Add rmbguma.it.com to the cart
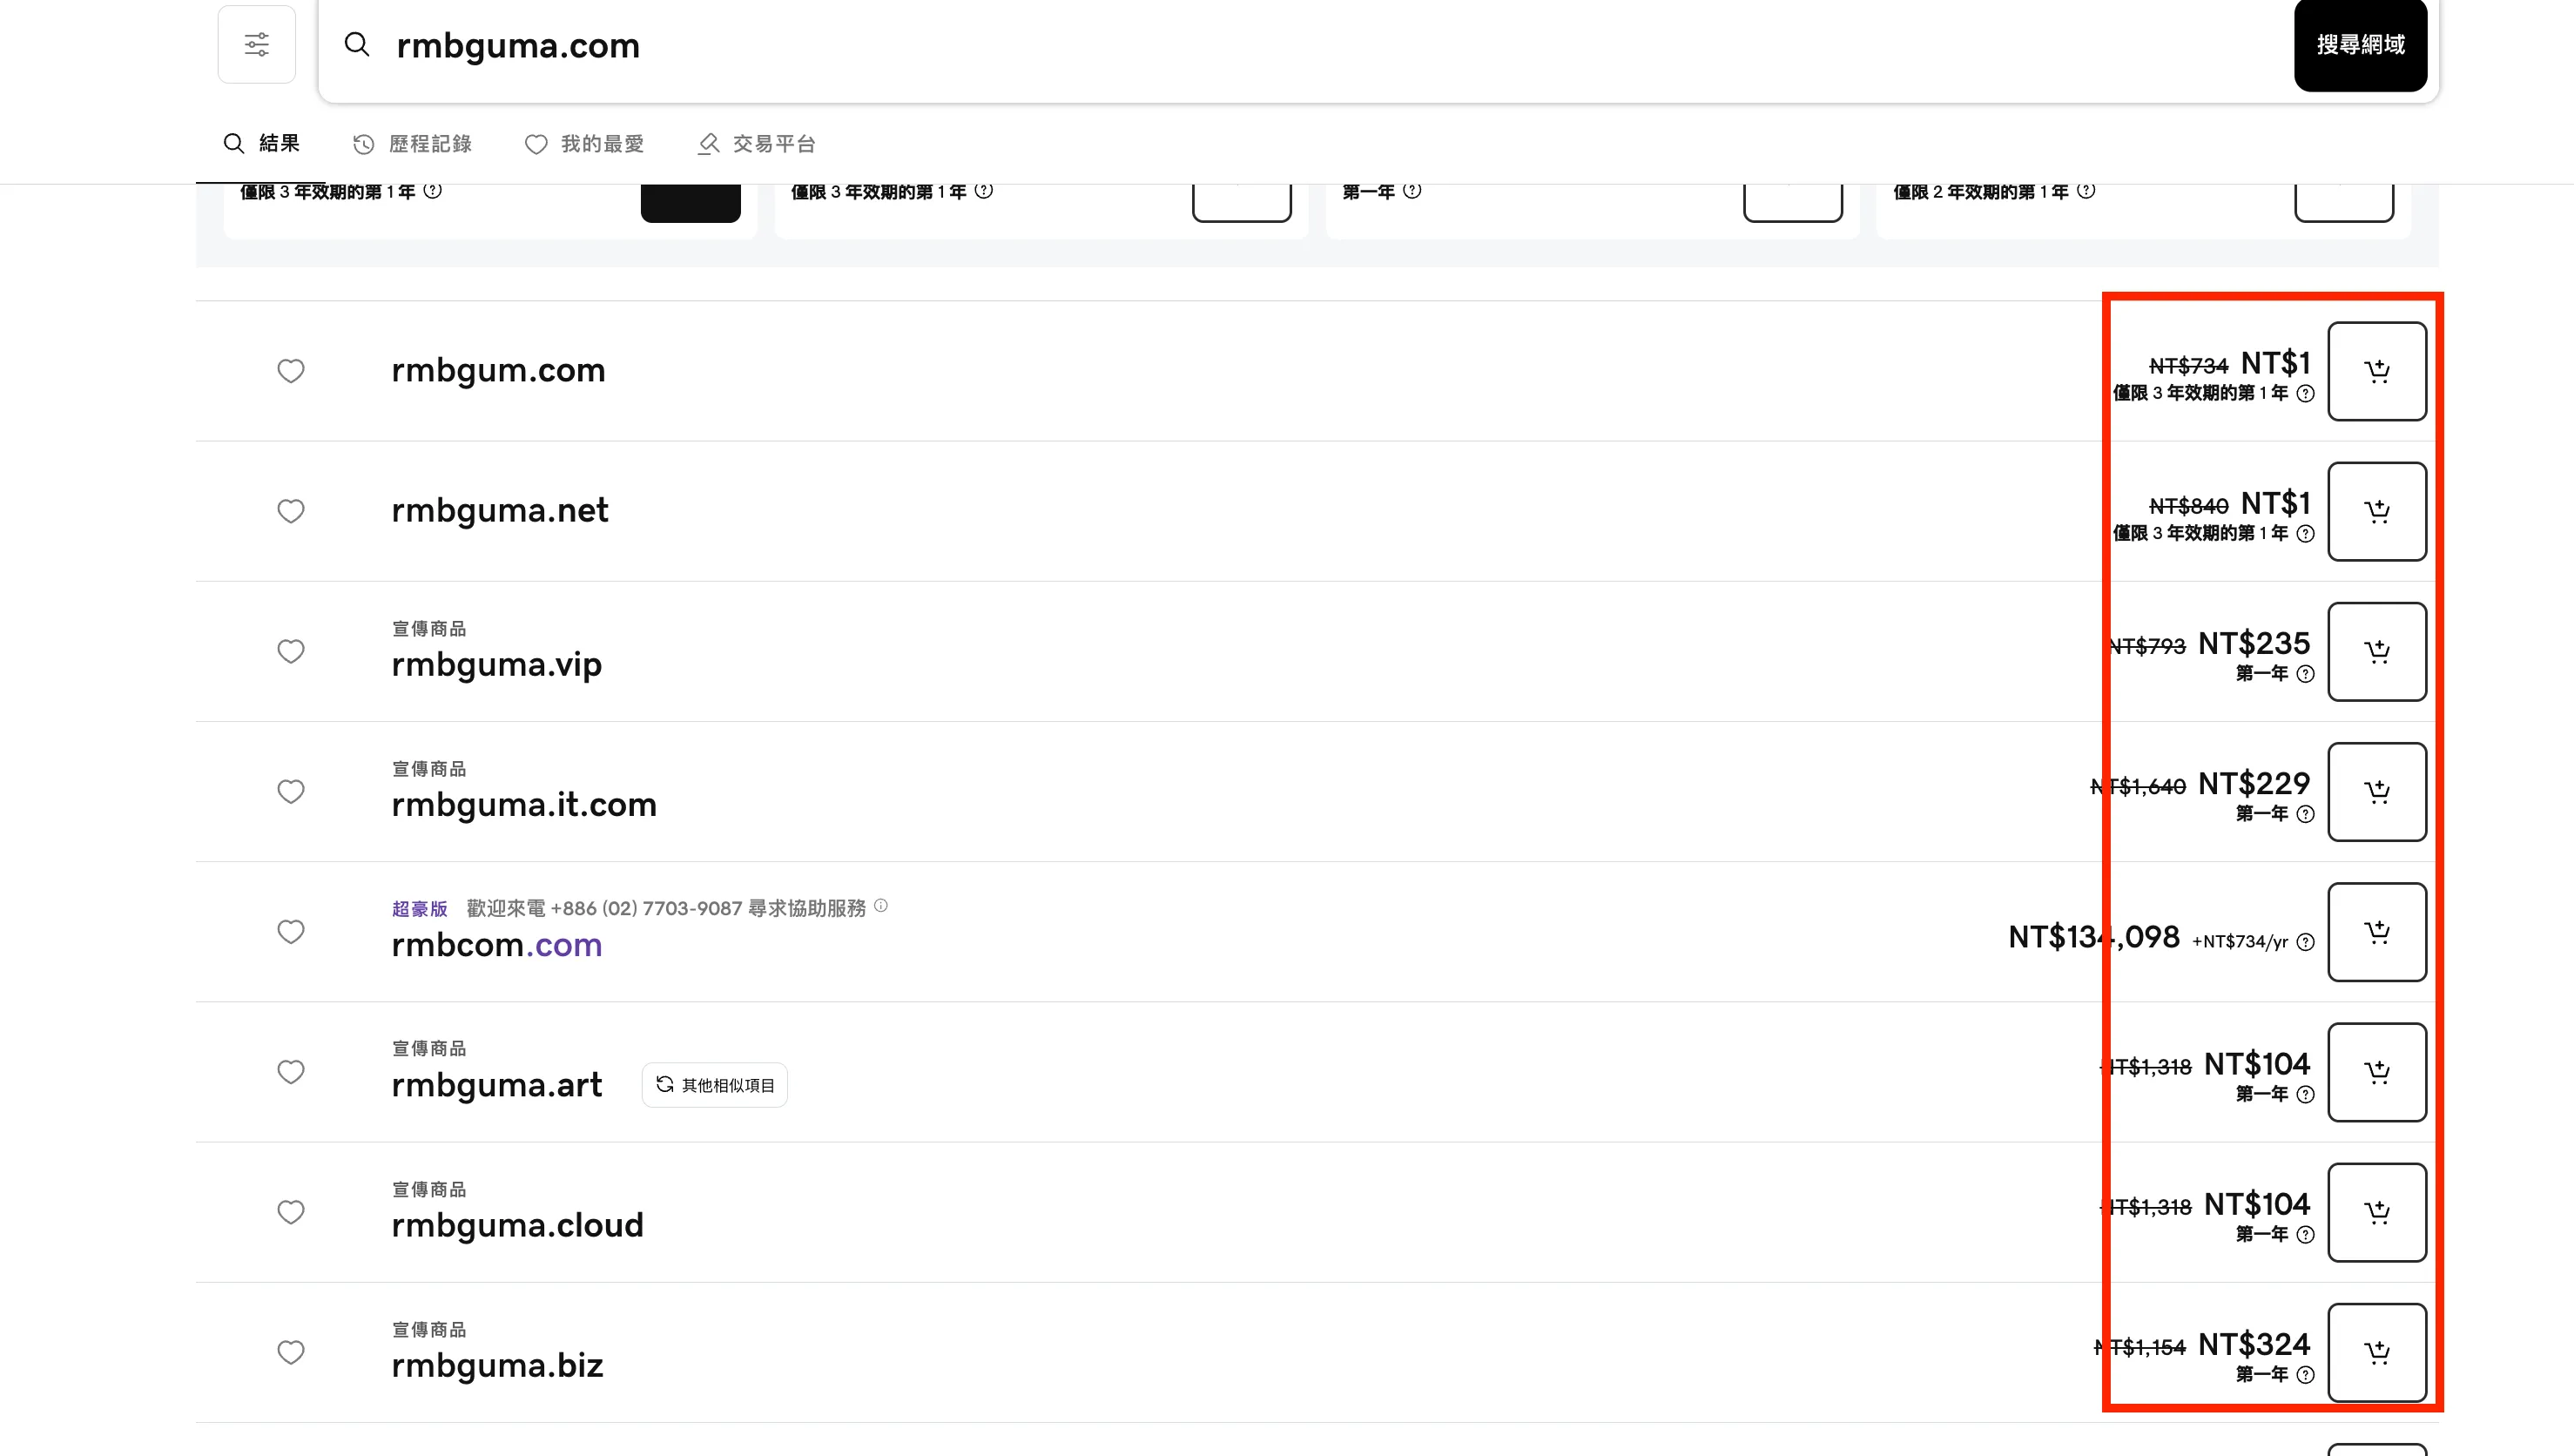The height and width of the screenshot is (1456, 2574). click(x=2376, y=791)
